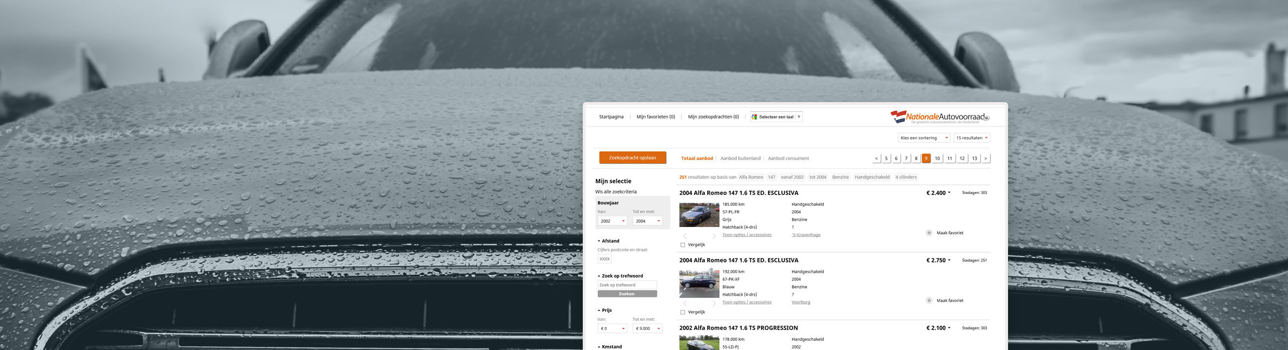Viewport: 1288px width, 350px height.
Task: Open the 2002 Progression car thumbnail
Action: pyautogui.click(x=699, y=343)
